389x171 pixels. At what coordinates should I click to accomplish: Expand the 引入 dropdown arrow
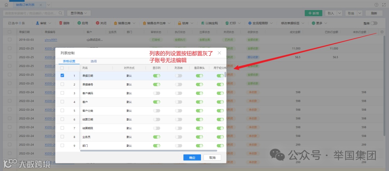pyautogui.click(x=340, y=13)
